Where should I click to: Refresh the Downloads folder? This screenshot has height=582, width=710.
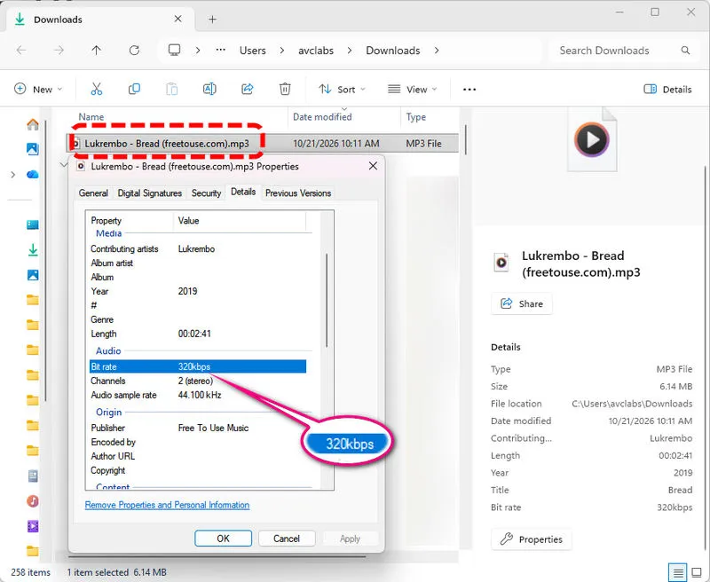134,51
